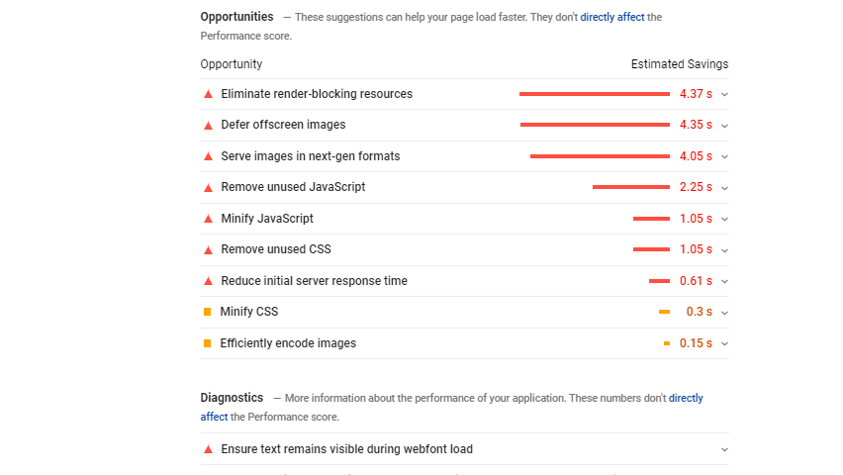Expand Defer offscreen images details chevron
The height and width of the screenshot is (475, 843).
724,126
